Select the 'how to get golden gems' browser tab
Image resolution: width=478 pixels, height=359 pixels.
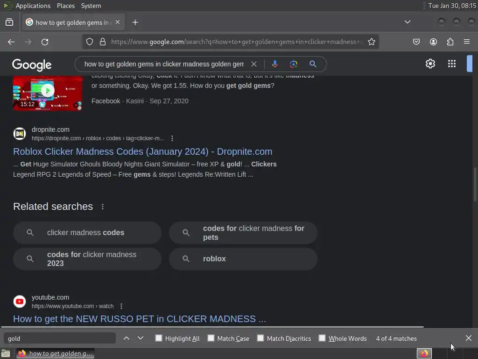[73, 22]
